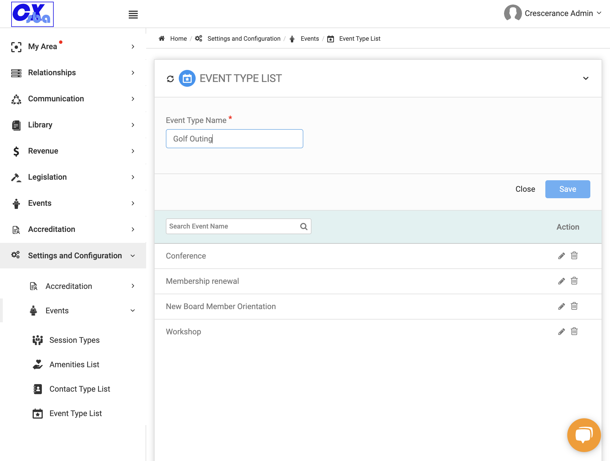Delete the Workshop event type

coord(574,331)
